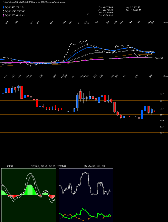The width and height of the screenshot is (168, 222).
Task: Click the 'MACD:' indicator heading
Action: tap(10, 166)
